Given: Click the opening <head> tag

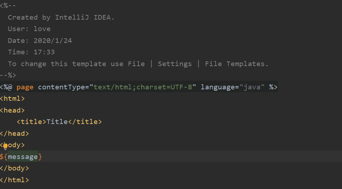Looking at the screenshot, I should [12, 110].
